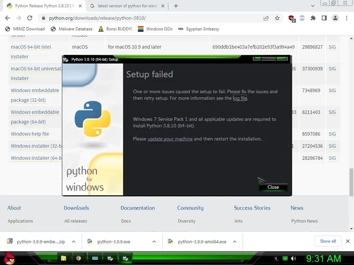Click Diversity footer link
Image resolution: width=354 pixels, height=265 pixels.
pyautogui.click(x=186, y=221)
